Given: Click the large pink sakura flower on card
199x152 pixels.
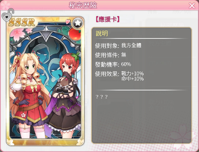Looking at the screenshot, I should coord(17,34).
